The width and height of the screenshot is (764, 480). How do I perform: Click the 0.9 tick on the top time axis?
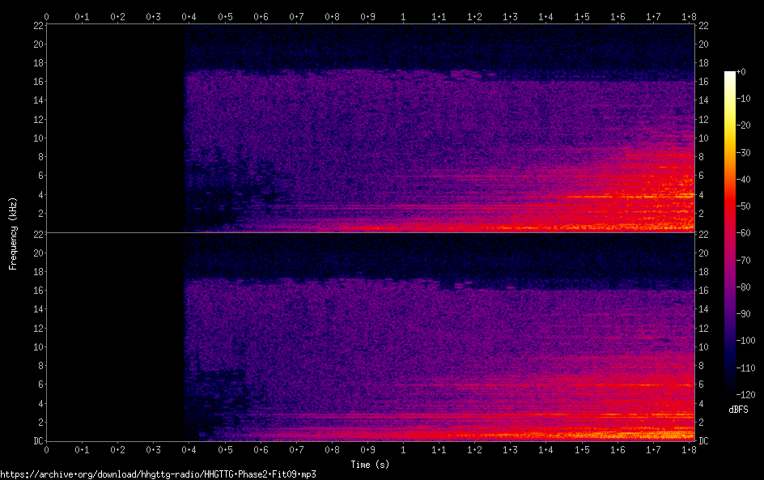(x=367, y=16)
